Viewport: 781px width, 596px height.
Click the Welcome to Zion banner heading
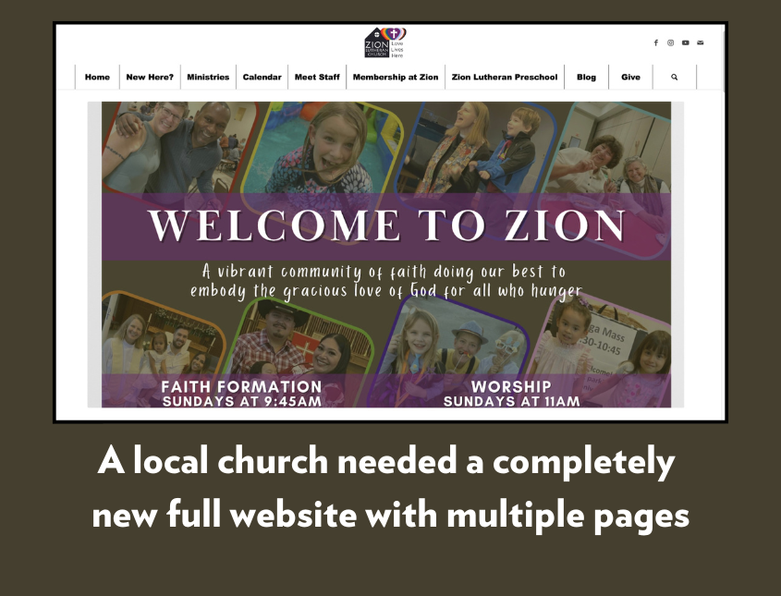(x=386, y=225)
